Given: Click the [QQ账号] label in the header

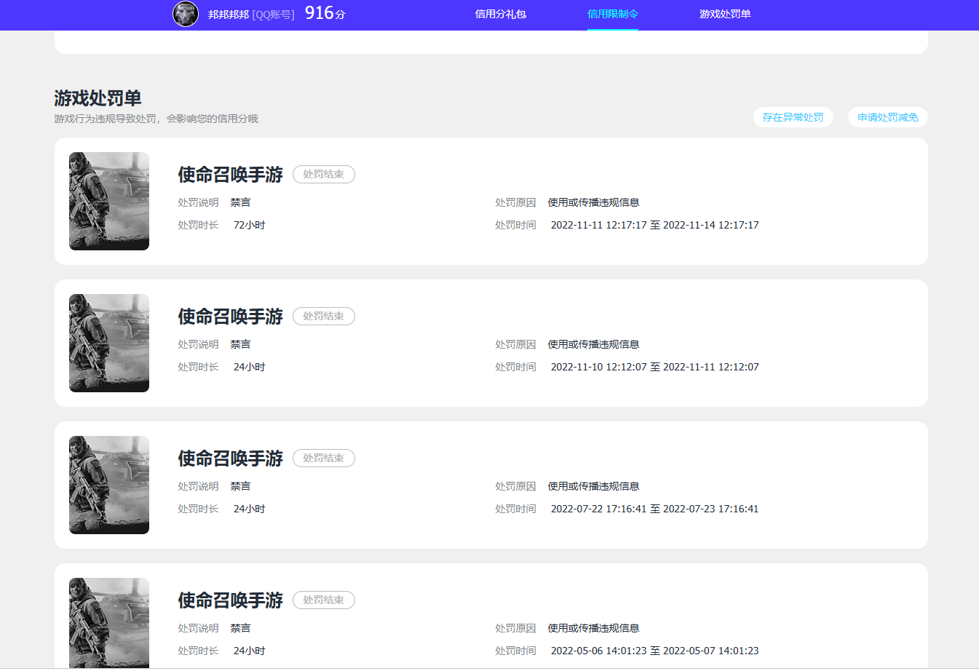Looking at the screenshot, I should pyautogui.click(x=273, y=15).
